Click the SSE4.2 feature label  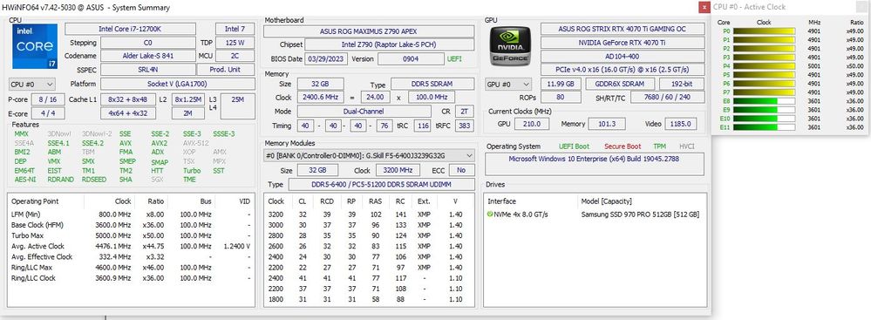click(x=92, y=143)
